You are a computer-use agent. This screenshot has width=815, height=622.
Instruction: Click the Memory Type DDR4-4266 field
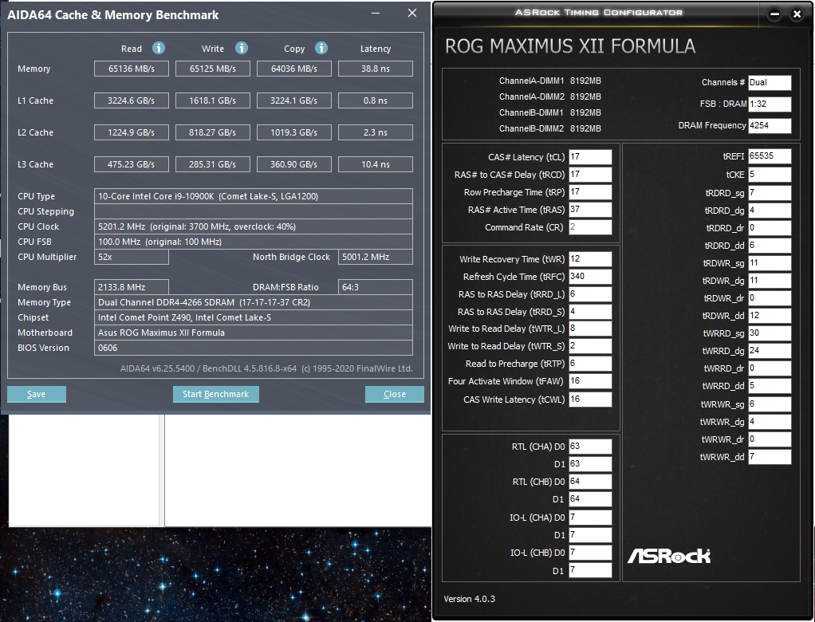(x=253, y=302)
